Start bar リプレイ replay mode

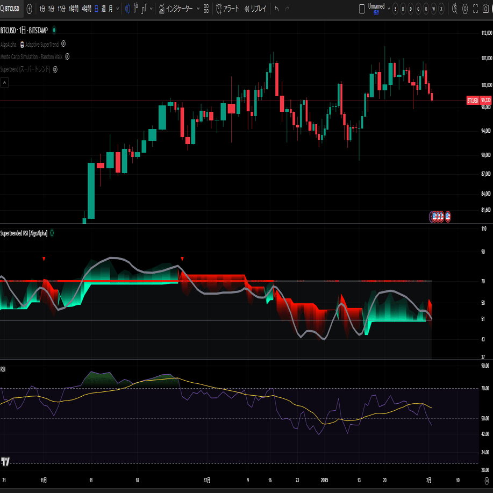click(255, 9)
